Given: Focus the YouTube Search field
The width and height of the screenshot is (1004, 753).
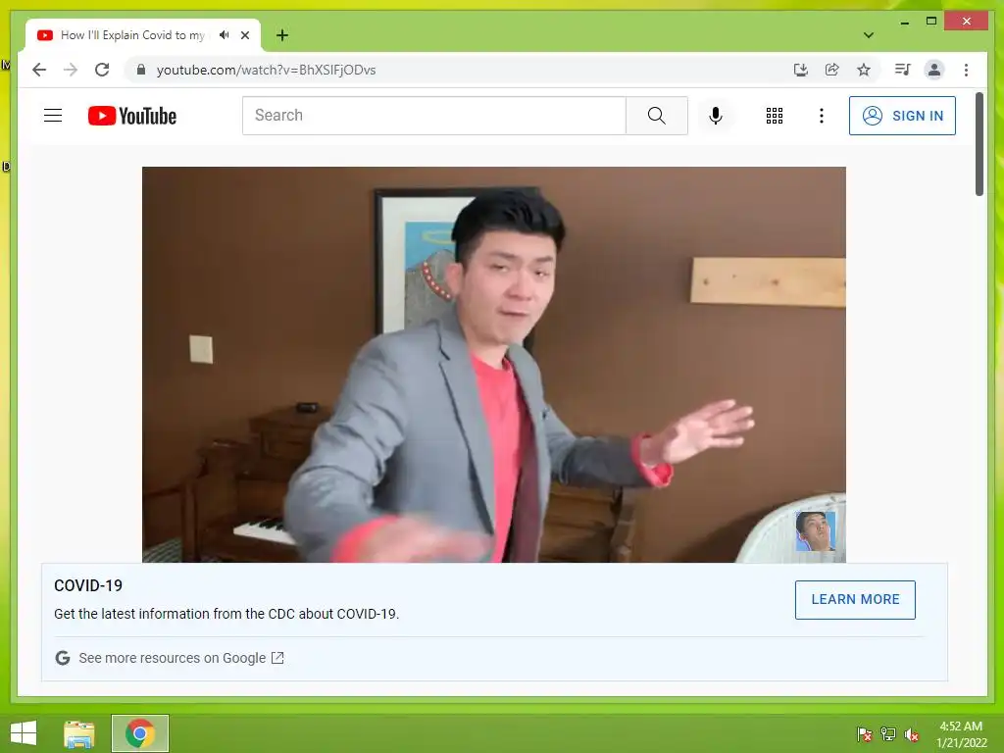Looking at the screenshot, I should [x=434, y=116].
